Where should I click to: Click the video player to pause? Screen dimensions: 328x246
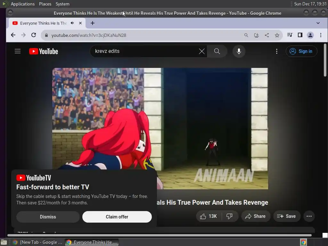(x=160, y=128)
